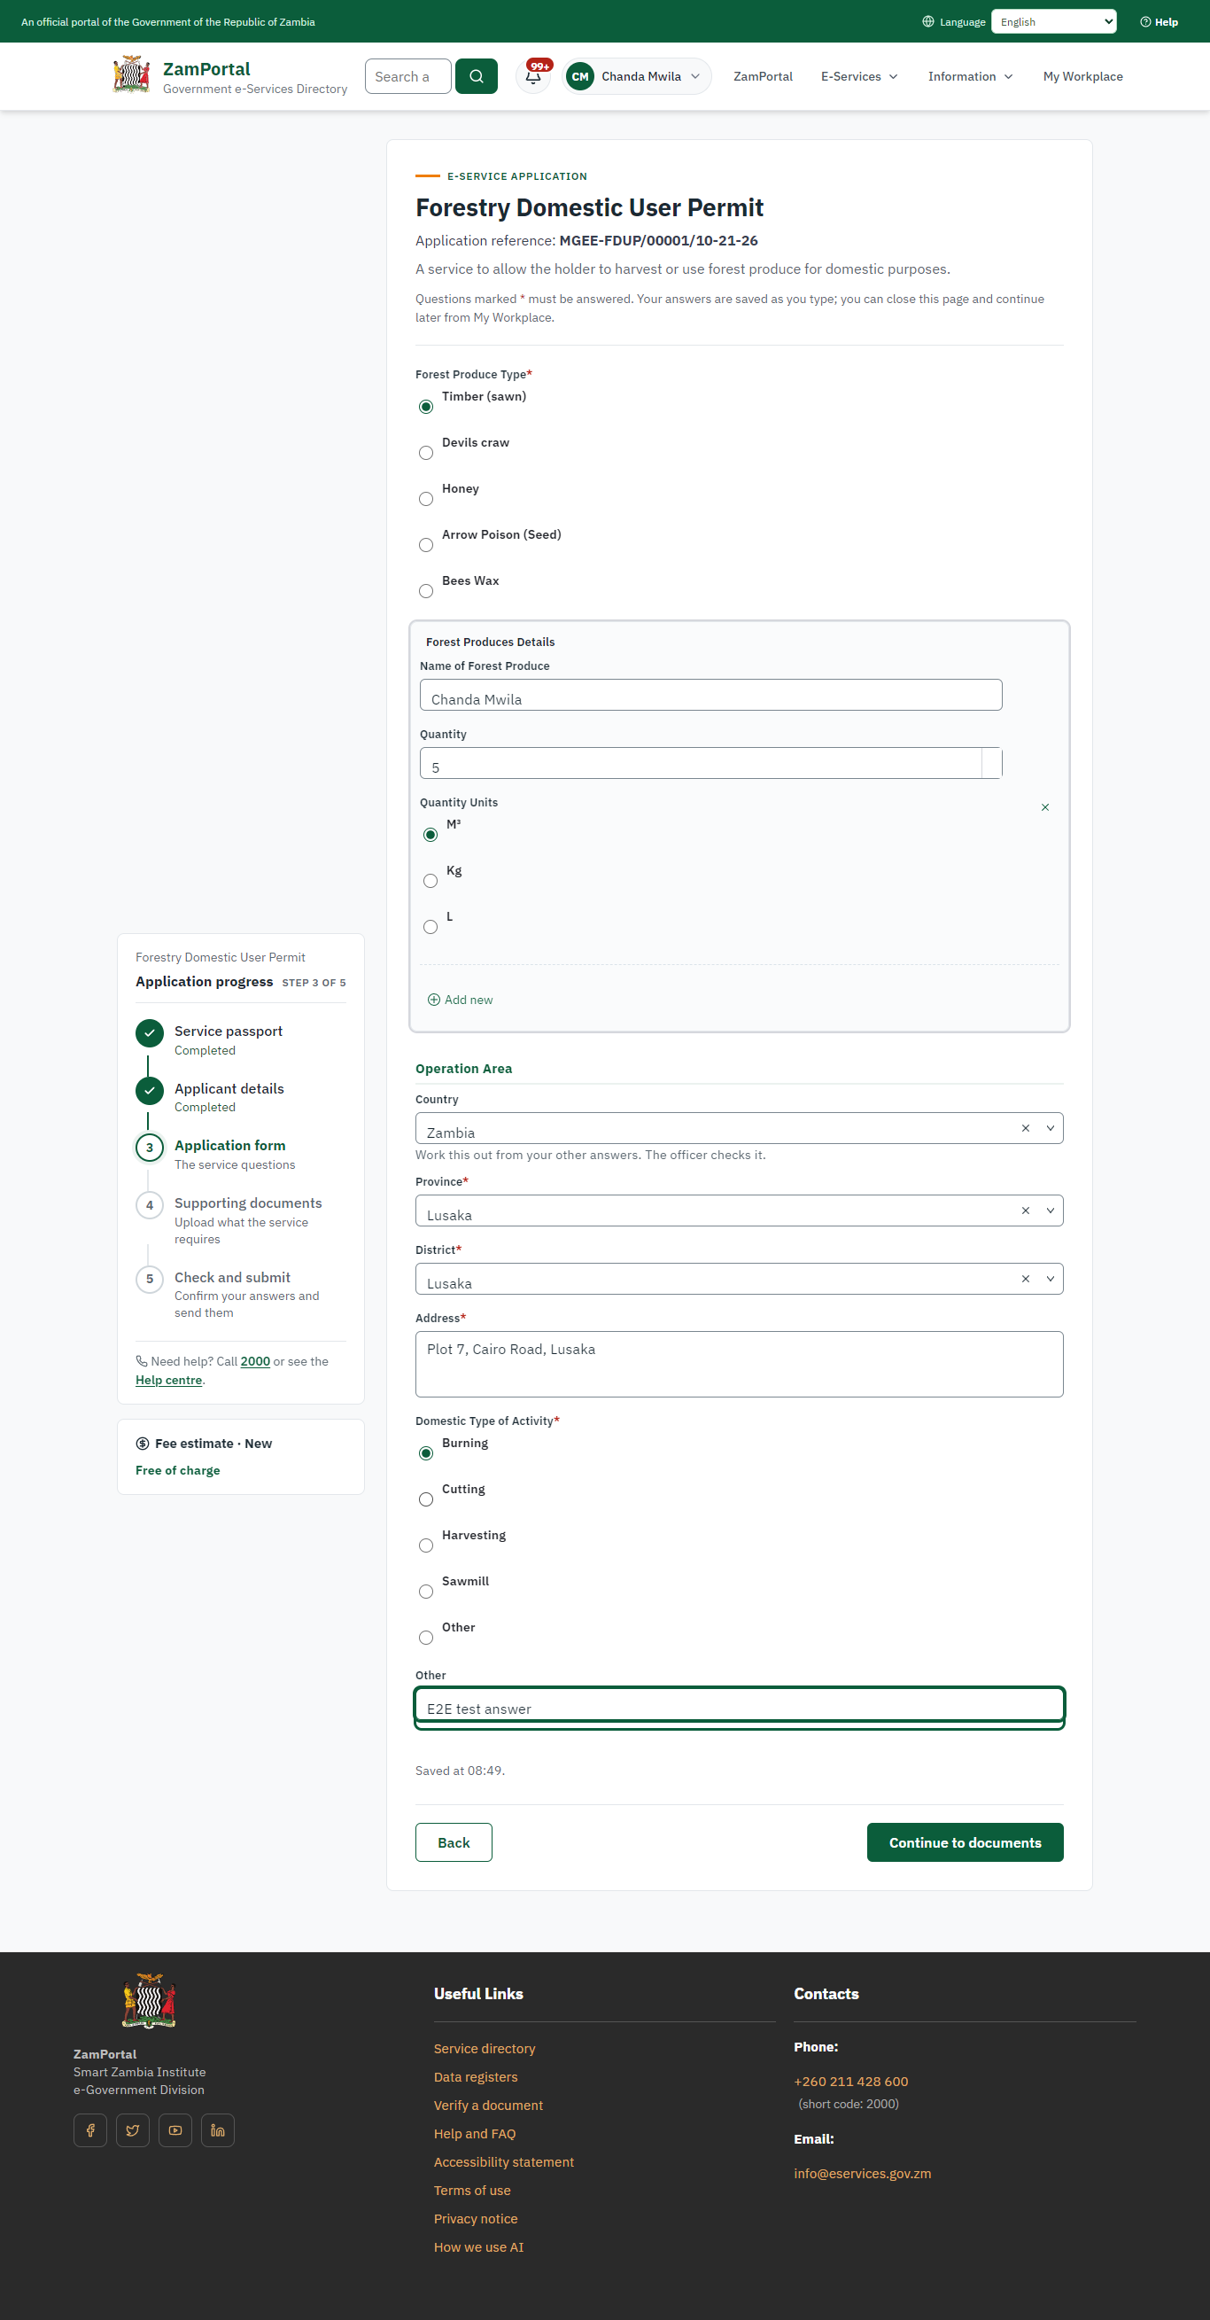
Task: Open the Help centre link
Action: pyautogui.click(x=169, y=1380)
